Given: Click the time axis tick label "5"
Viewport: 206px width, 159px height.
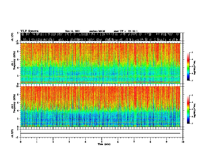Looking at the screenshot, I should point(102,142).
